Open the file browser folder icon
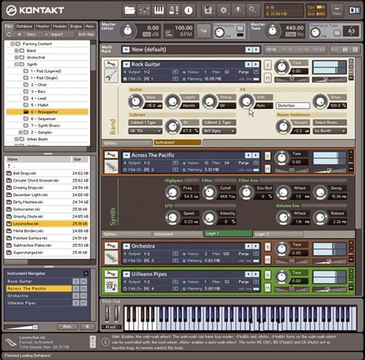 [x=130, y=10]
